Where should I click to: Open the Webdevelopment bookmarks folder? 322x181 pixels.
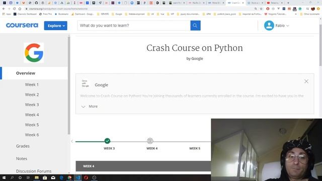(x=134, y=14)
